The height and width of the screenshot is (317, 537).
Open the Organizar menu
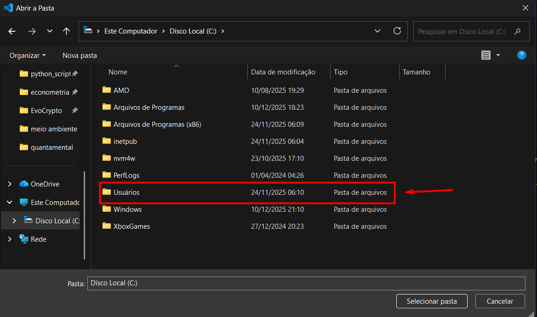(28, 55)
